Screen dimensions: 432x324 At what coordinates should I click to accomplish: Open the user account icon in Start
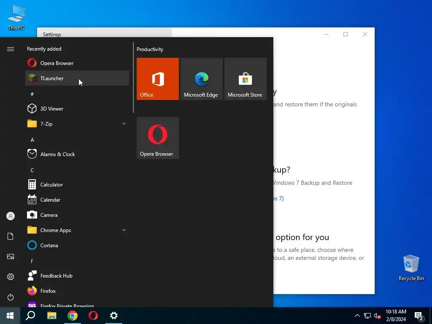click(x=11, y=216)
